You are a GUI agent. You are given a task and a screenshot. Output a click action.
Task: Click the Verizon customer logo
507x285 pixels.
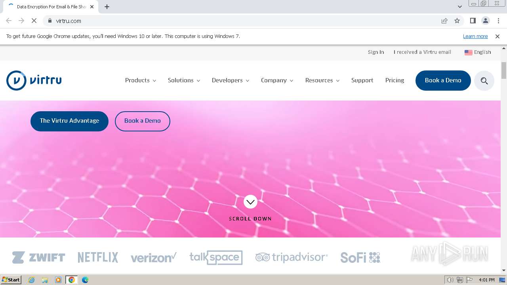(x=154, y=258)
